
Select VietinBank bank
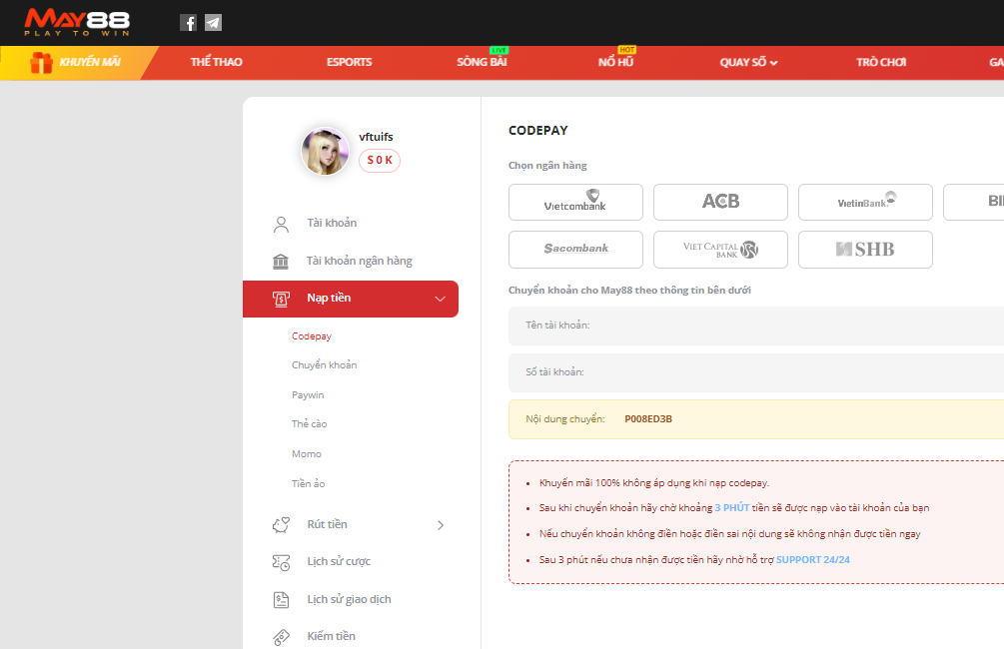[865, 203]
